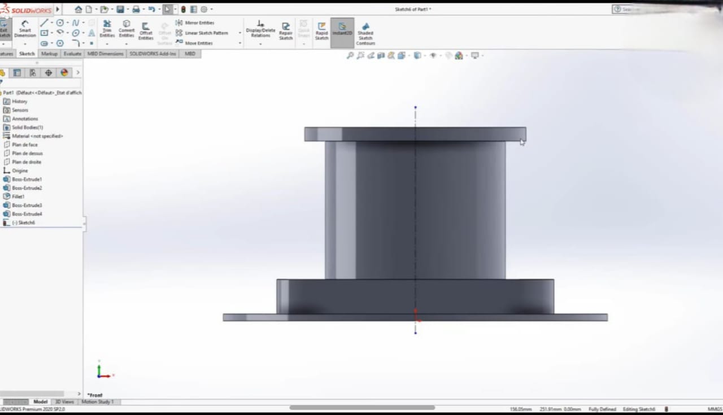Image resolution: width=723 pixels, height=415 pixels.
Task: Open the Trim Entities dropdown arrow
Action: pyautogui.click(x=107, y=44)
